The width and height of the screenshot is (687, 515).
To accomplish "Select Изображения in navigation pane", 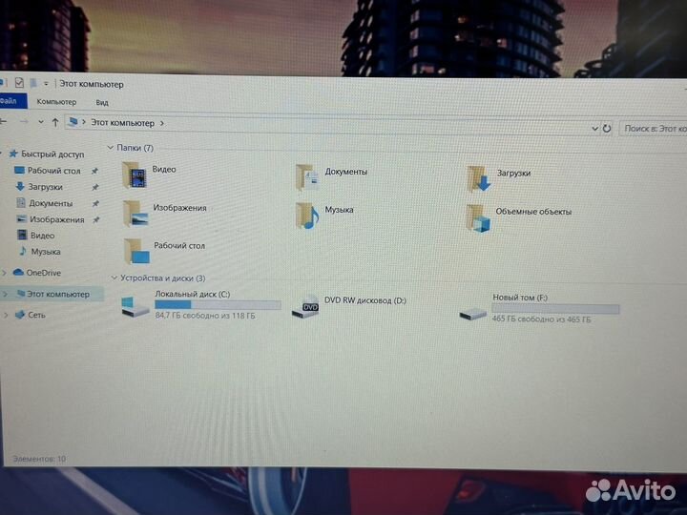I will [57, 219].
